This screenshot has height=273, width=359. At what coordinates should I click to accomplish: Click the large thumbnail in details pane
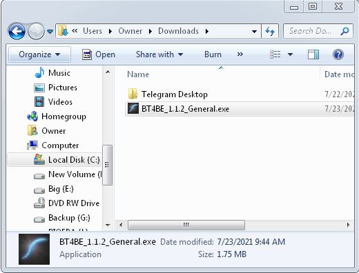(x=34, y=250)
